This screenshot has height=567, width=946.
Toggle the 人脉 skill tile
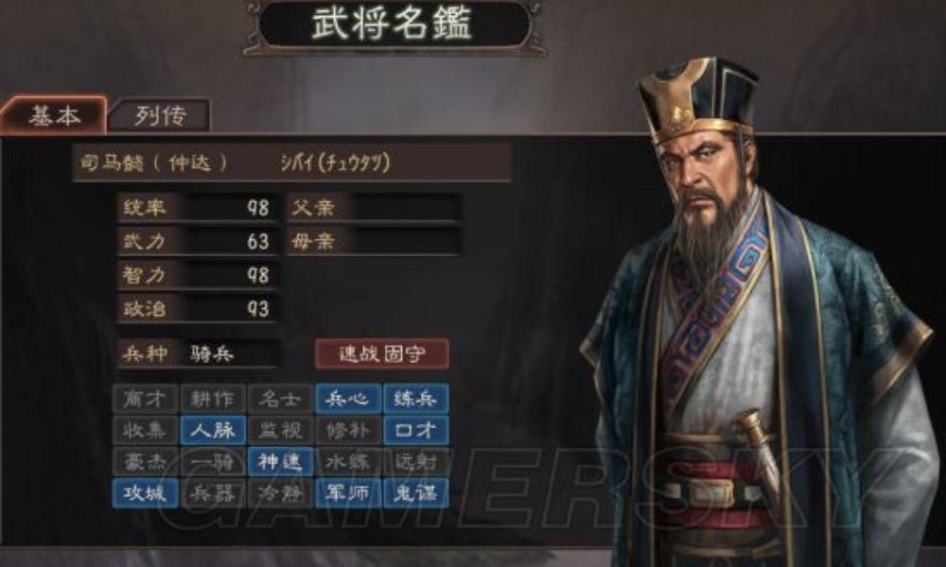click(212, 430)
